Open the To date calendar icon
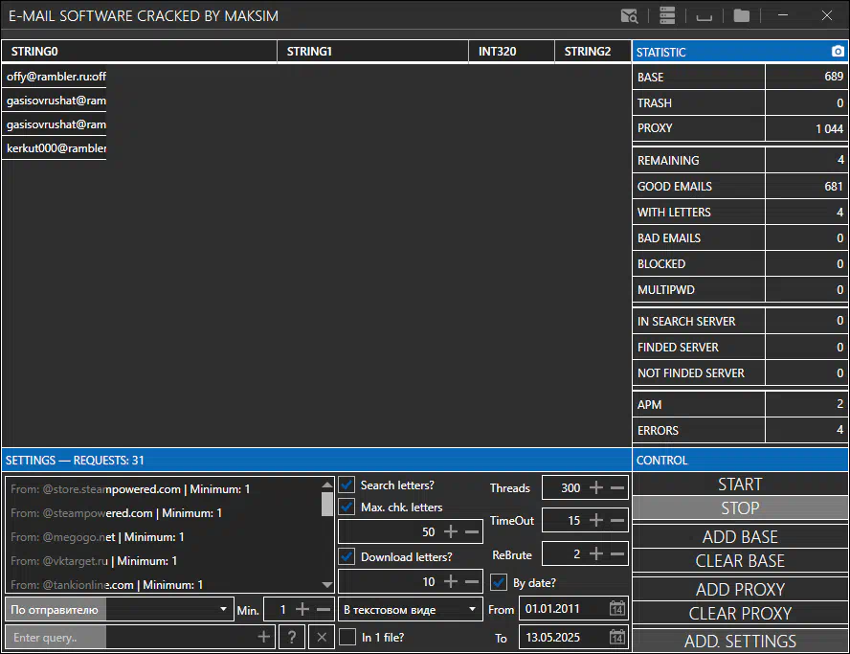850x654 pixels. [616, 637]
